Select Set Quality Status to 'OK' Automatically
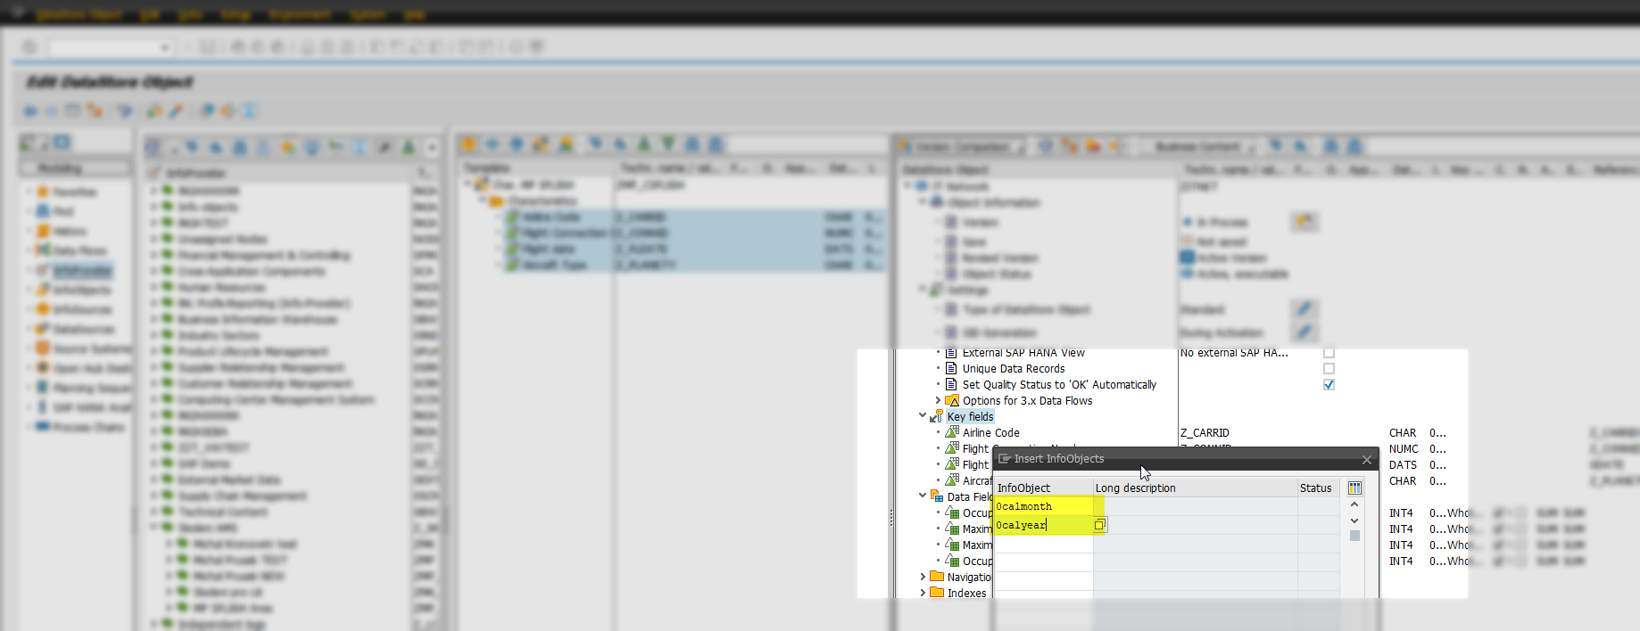The width and height of the screenshot is (1640, 631). click(x=1059, y=385)
